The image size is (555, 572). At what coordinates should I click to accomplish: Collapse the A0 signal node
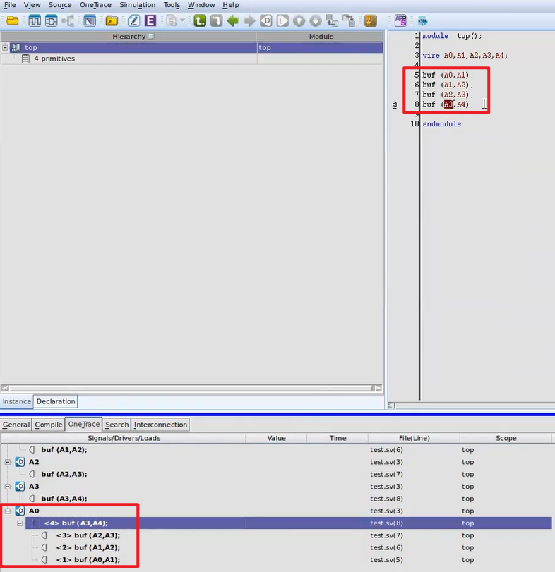coord(8,511)
